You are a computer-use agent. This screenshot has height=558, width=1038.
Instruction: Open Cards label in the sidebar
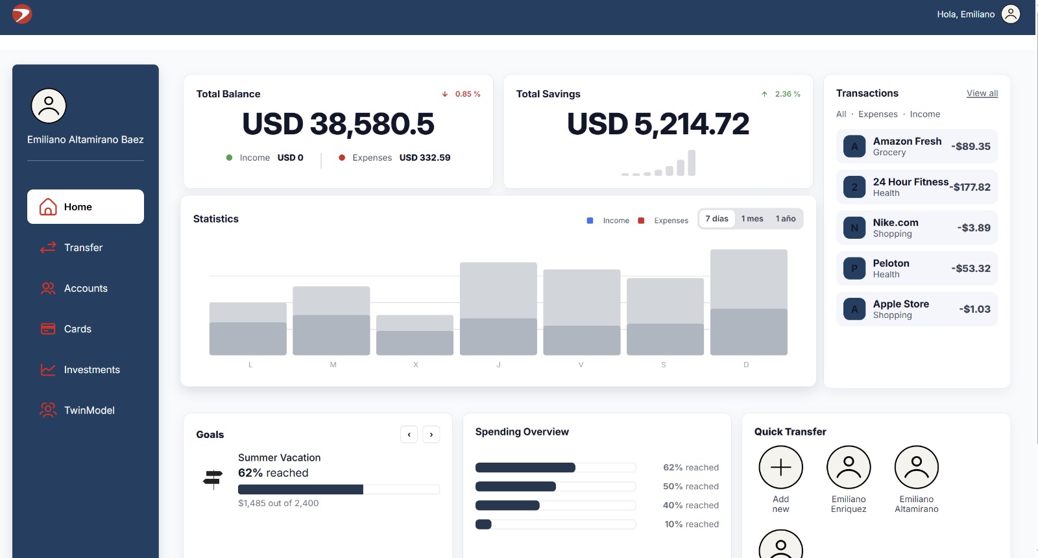tap(78, 329)
